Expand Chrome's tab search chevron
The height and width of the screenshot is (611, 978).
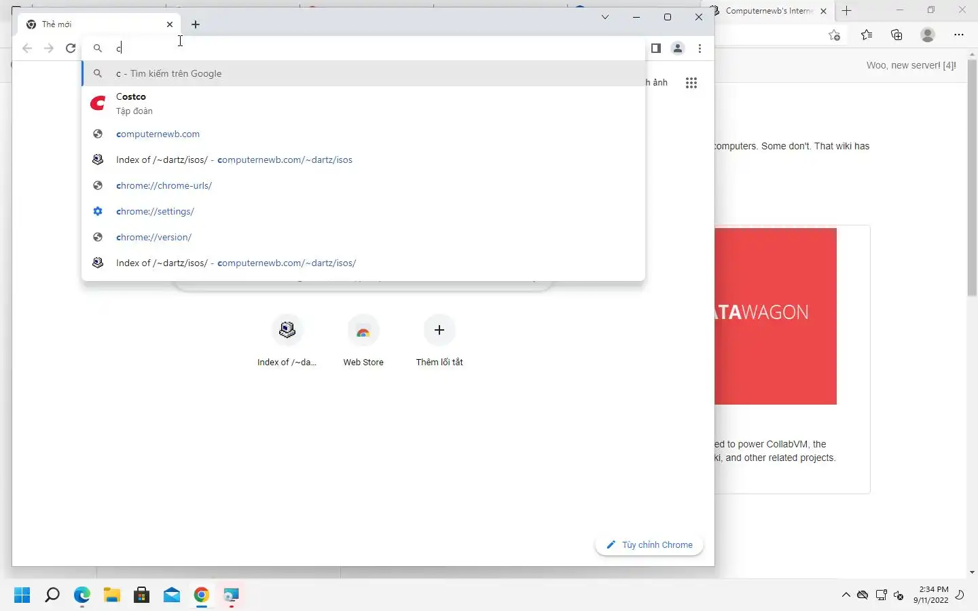click(x=605, y=17)
